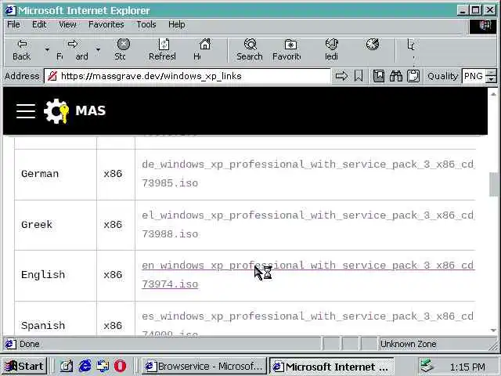Open the Greek el_windows_xp ISO link
This screenshot has width=501, height=376.
click(308, 225)
